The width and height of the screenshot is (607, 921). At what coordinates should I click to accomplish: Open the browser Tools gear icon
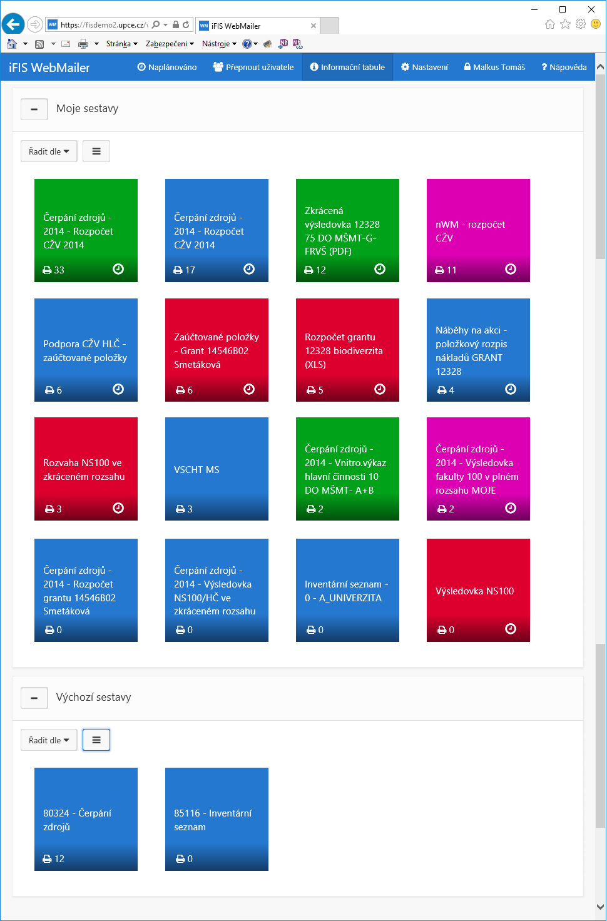[x=581, y=24]
